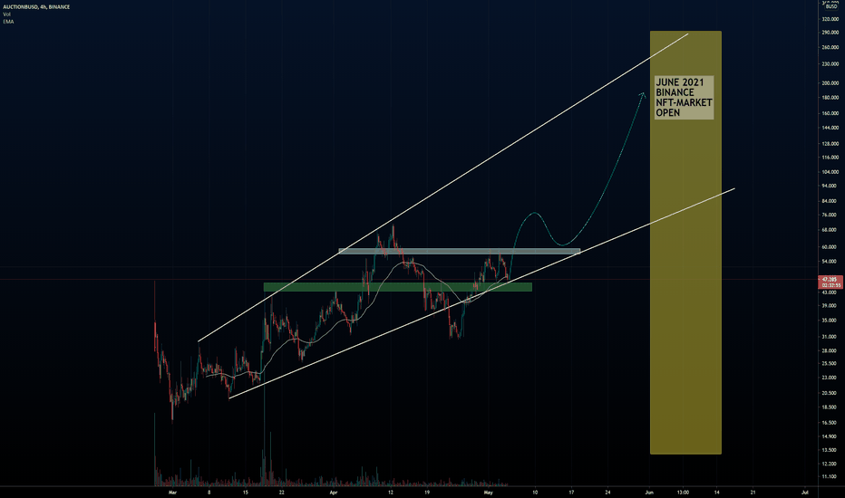Click the BINANCE exchange label
The height and width of the screenshot is (498, 845).
click(59, 7)
